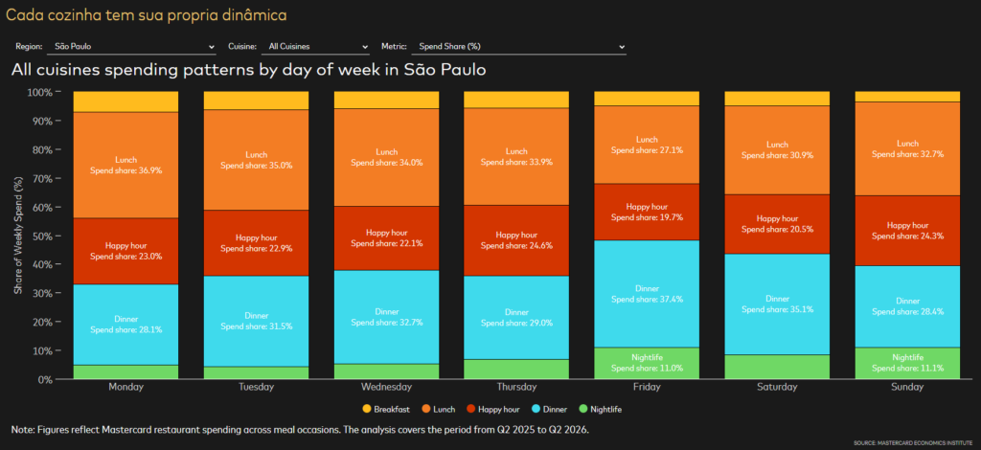Click Thursday's Happy hour segment at 24.6%

click(x=516, y=240)
